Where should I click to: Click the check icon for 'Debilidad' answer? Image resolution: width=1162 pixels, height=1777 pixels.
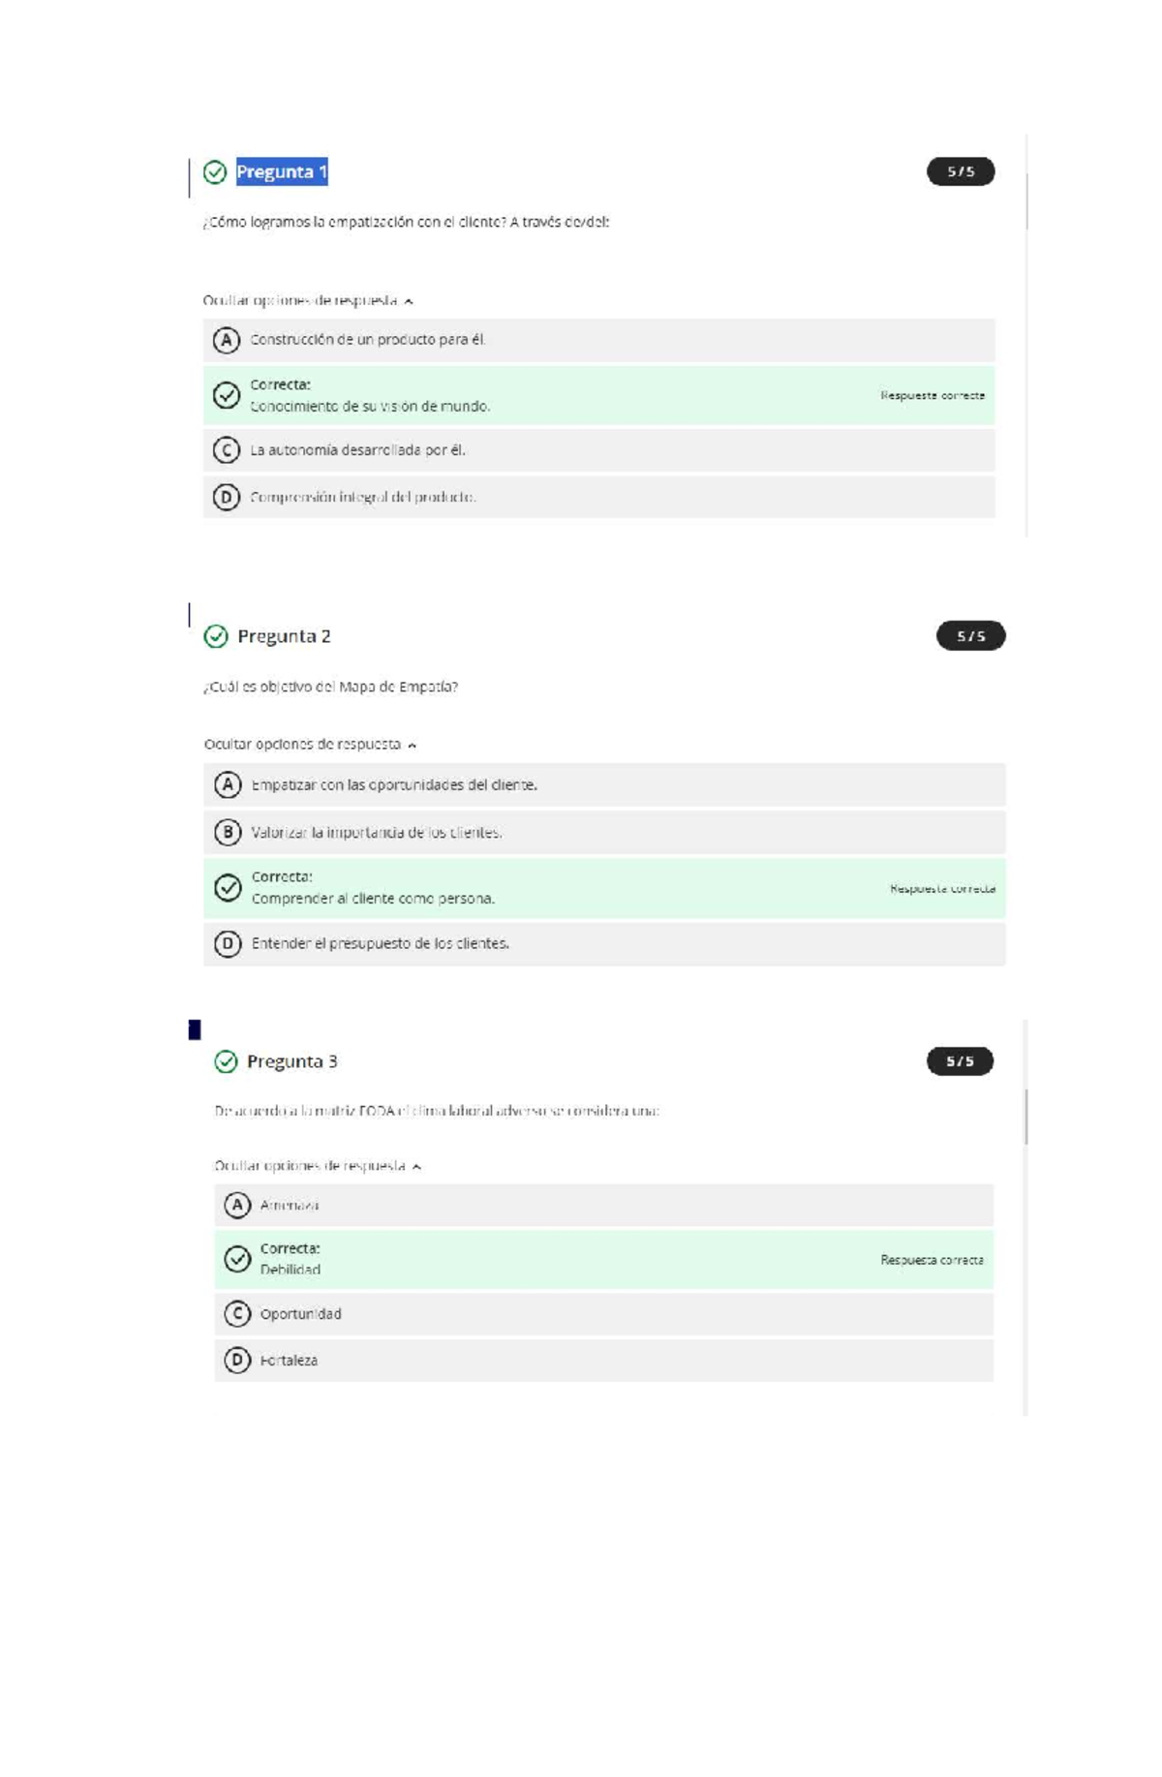tap(237, 1259)
